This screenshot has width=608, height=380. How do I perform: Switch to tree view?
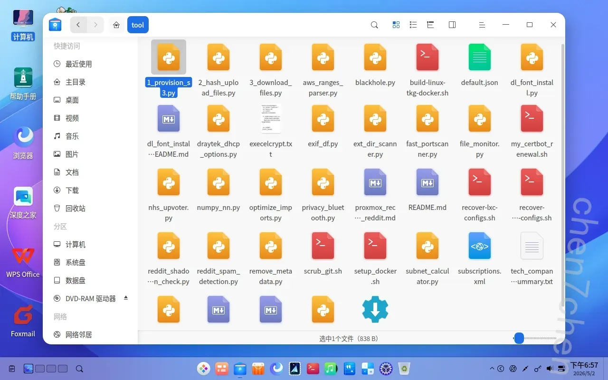tap(430, 25)
